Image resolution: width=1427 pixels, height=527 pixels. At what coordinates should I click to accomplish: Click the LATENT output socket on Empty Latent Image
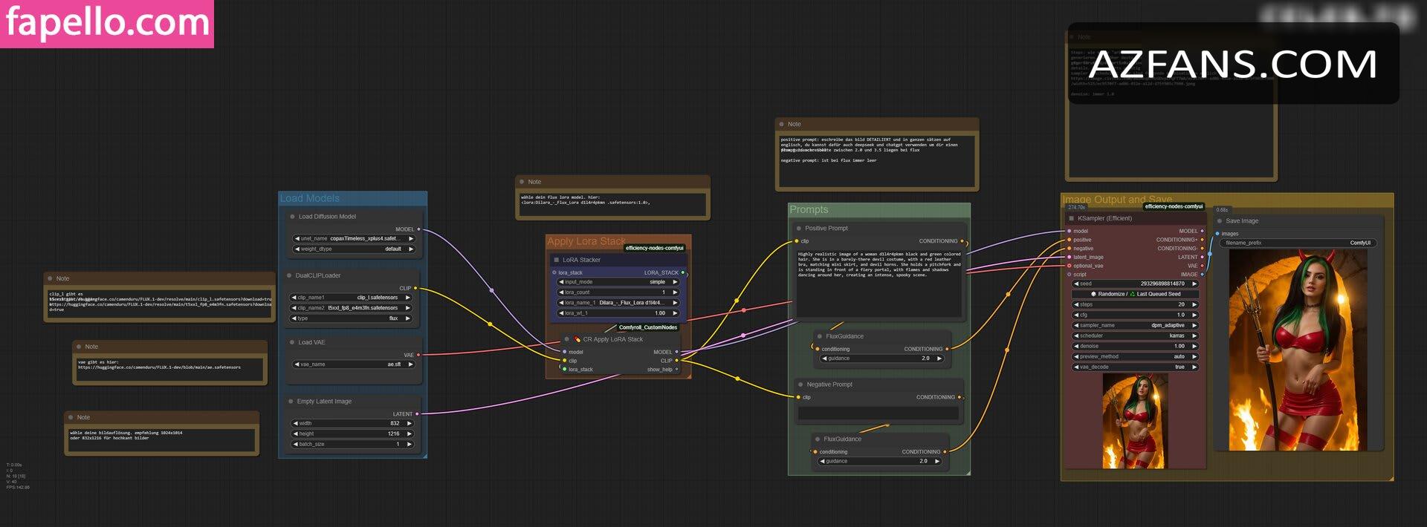[417, 414]
